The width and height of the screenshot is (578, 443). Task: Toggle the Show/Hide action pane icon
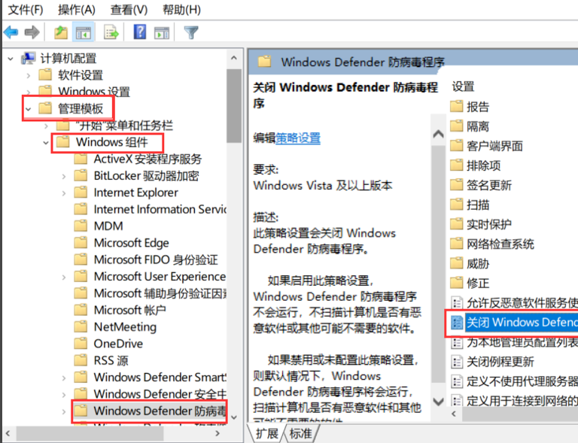pos(162,33)
